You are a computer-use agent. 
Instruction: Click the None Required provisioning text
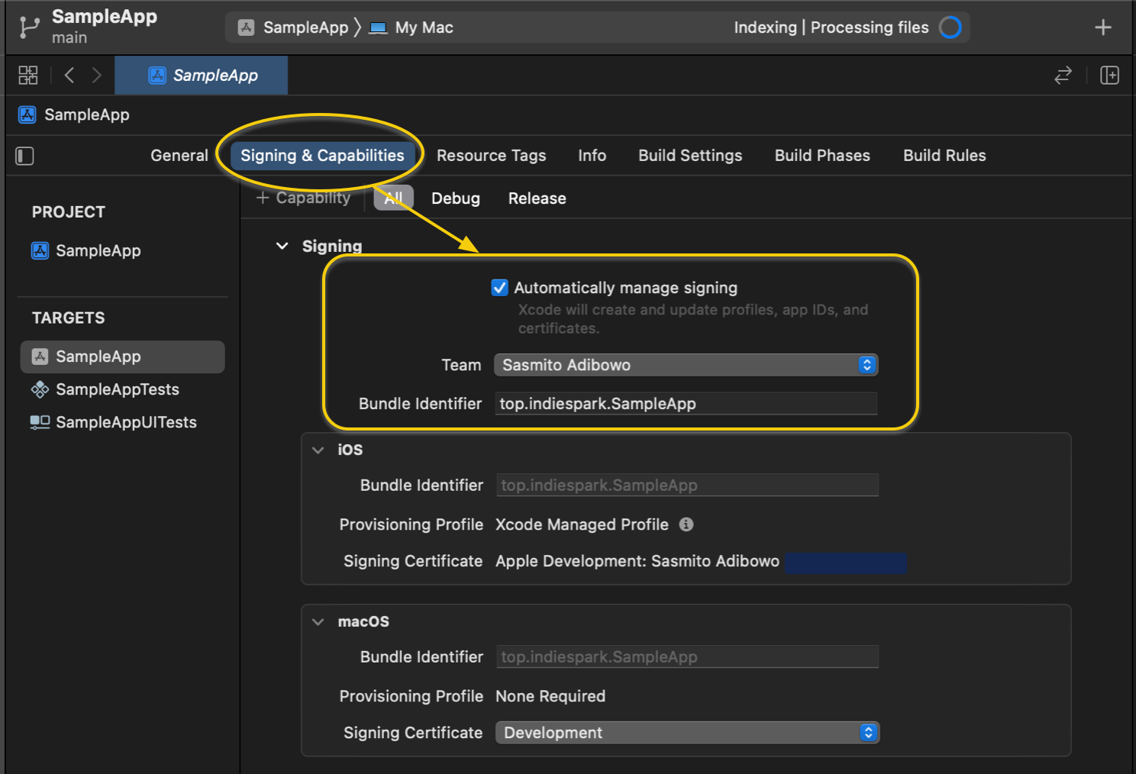(550, 696)
